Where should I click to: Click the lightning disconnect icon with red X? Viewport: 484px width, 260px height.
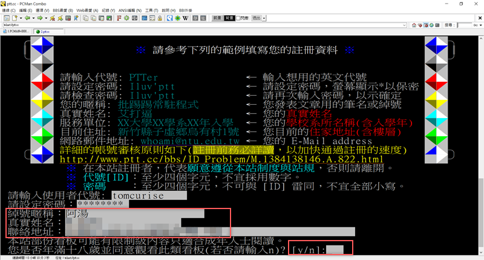53,18
